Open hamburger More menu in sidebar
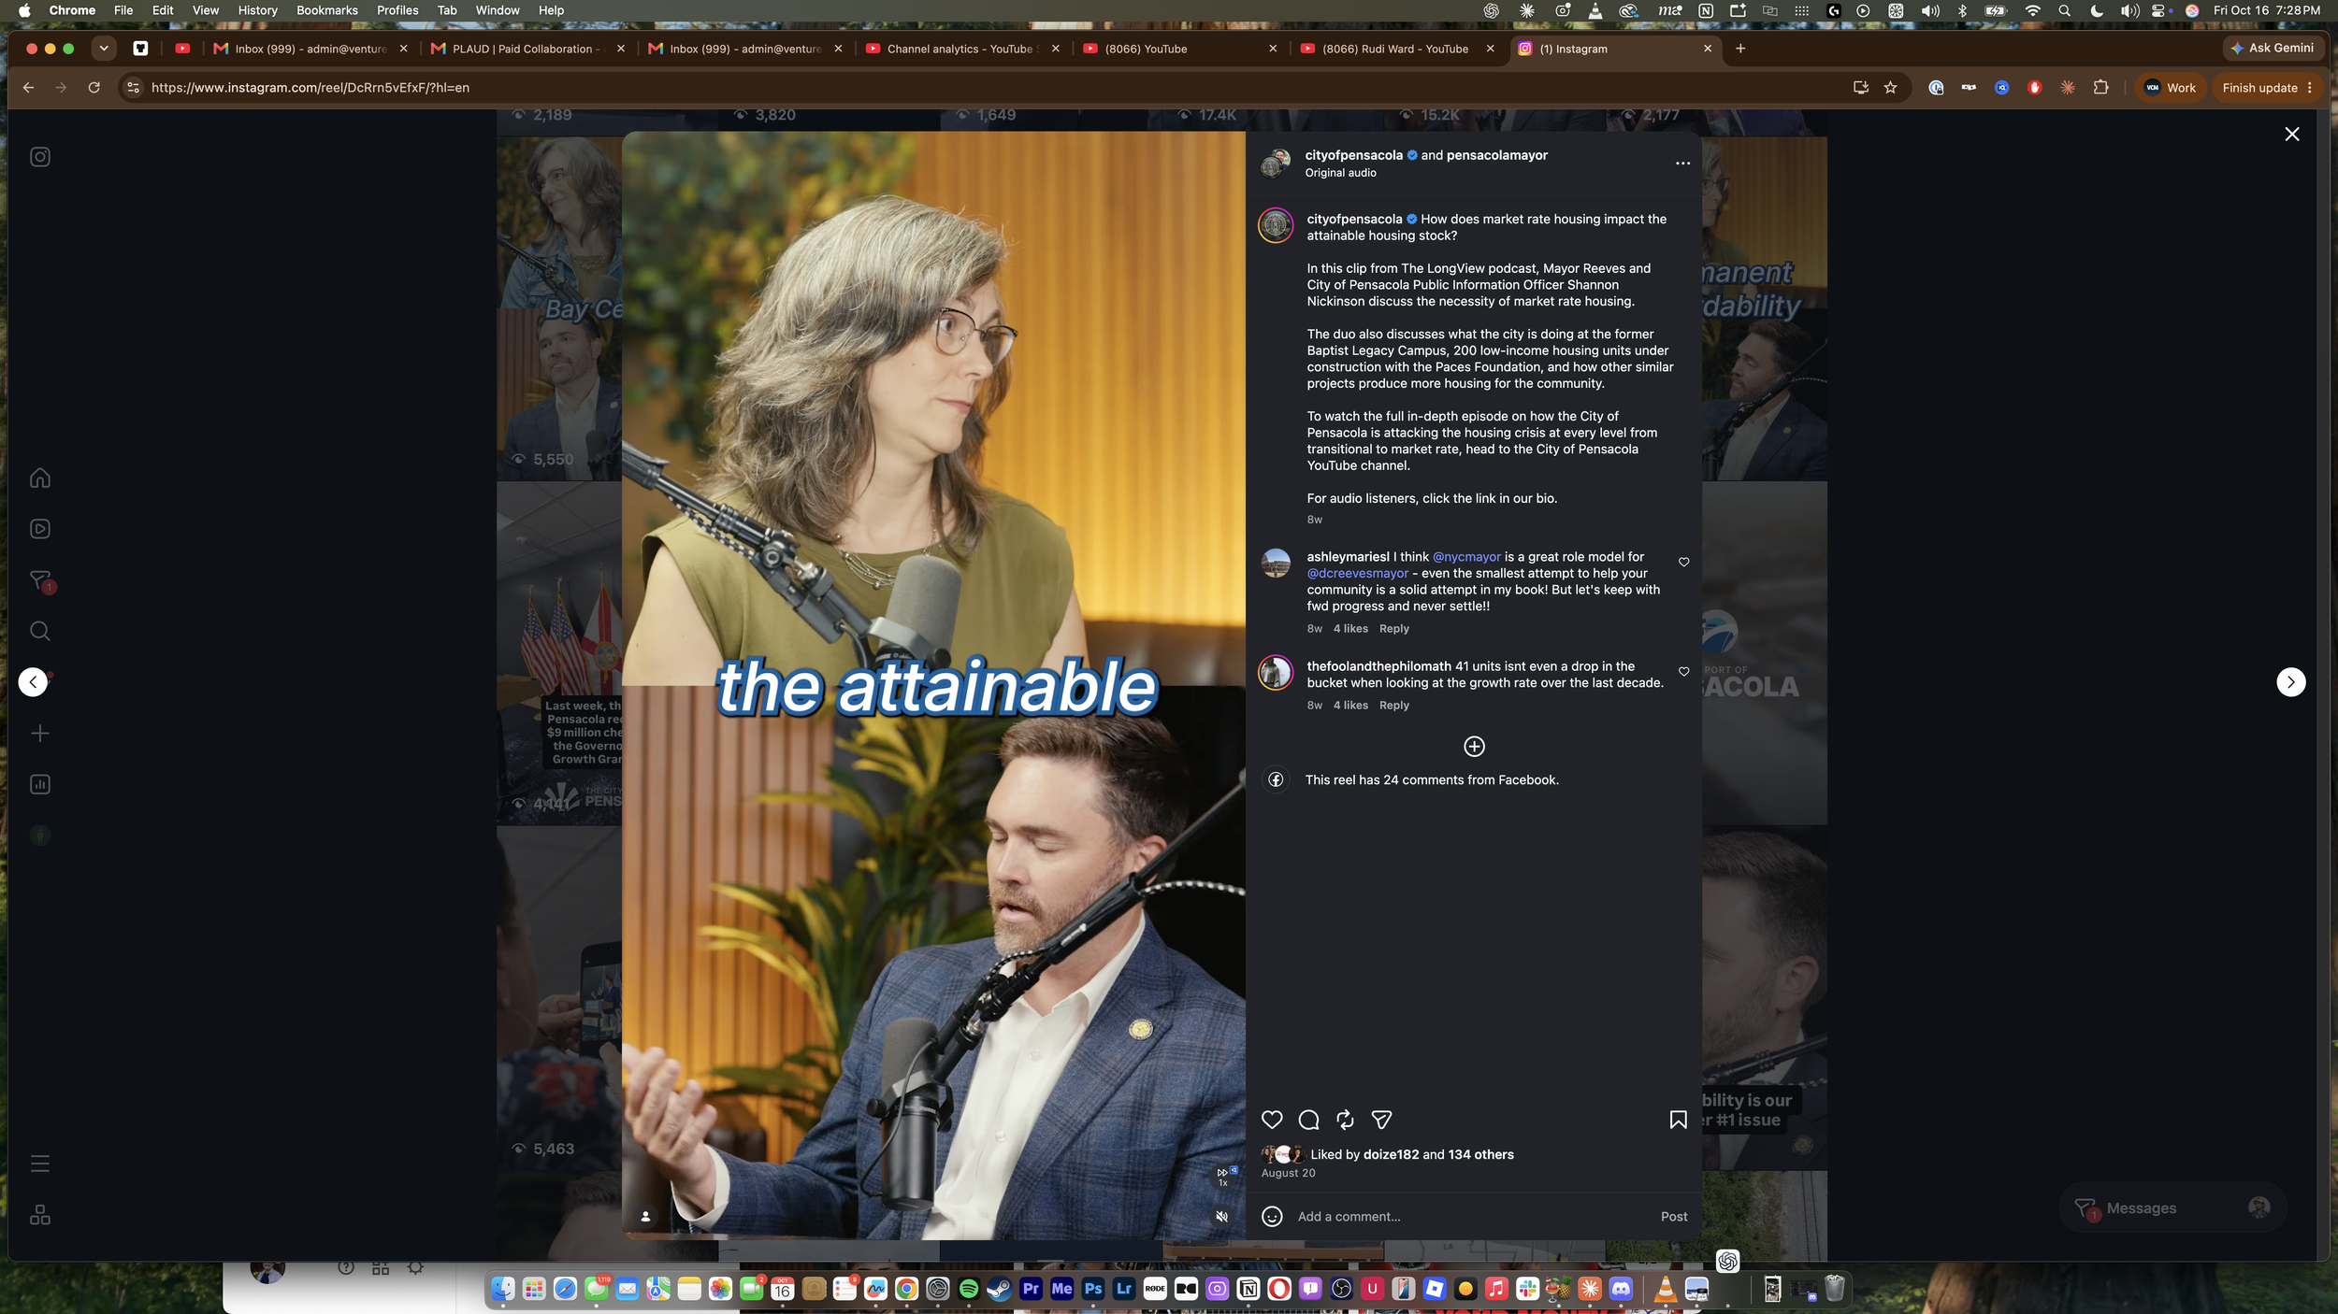 tap(40, 1164)
